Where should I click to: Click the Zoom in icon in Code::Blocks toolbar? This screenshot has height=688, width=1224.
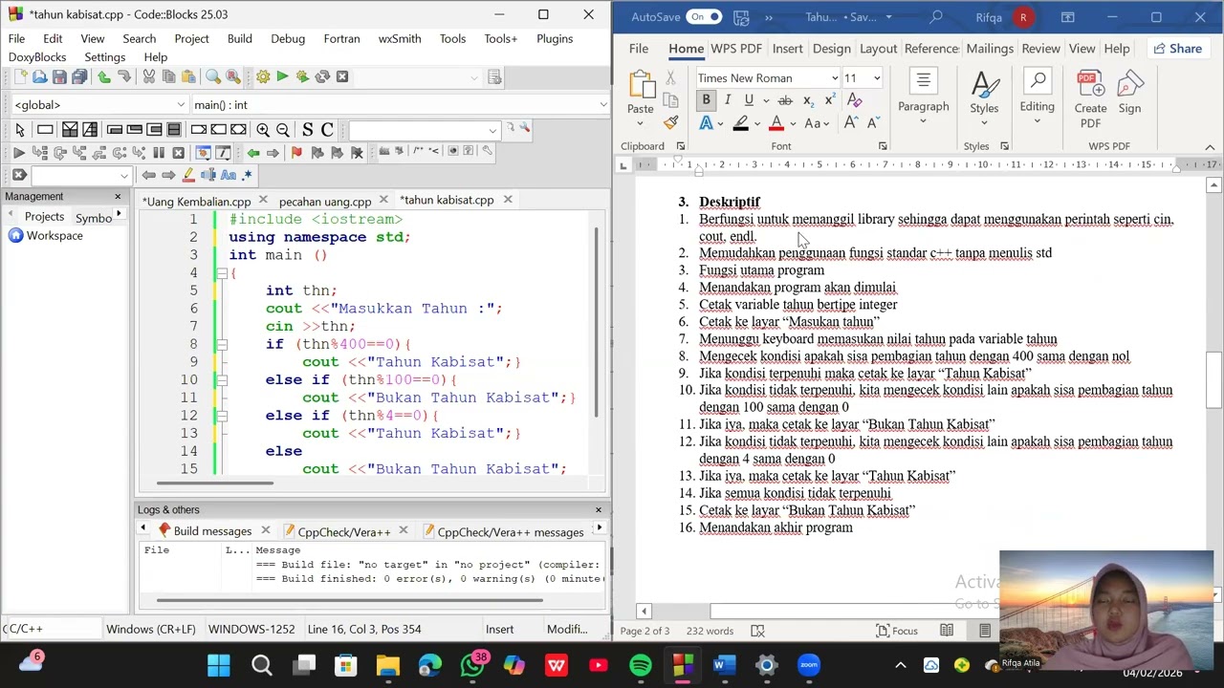tap(263, 130)
